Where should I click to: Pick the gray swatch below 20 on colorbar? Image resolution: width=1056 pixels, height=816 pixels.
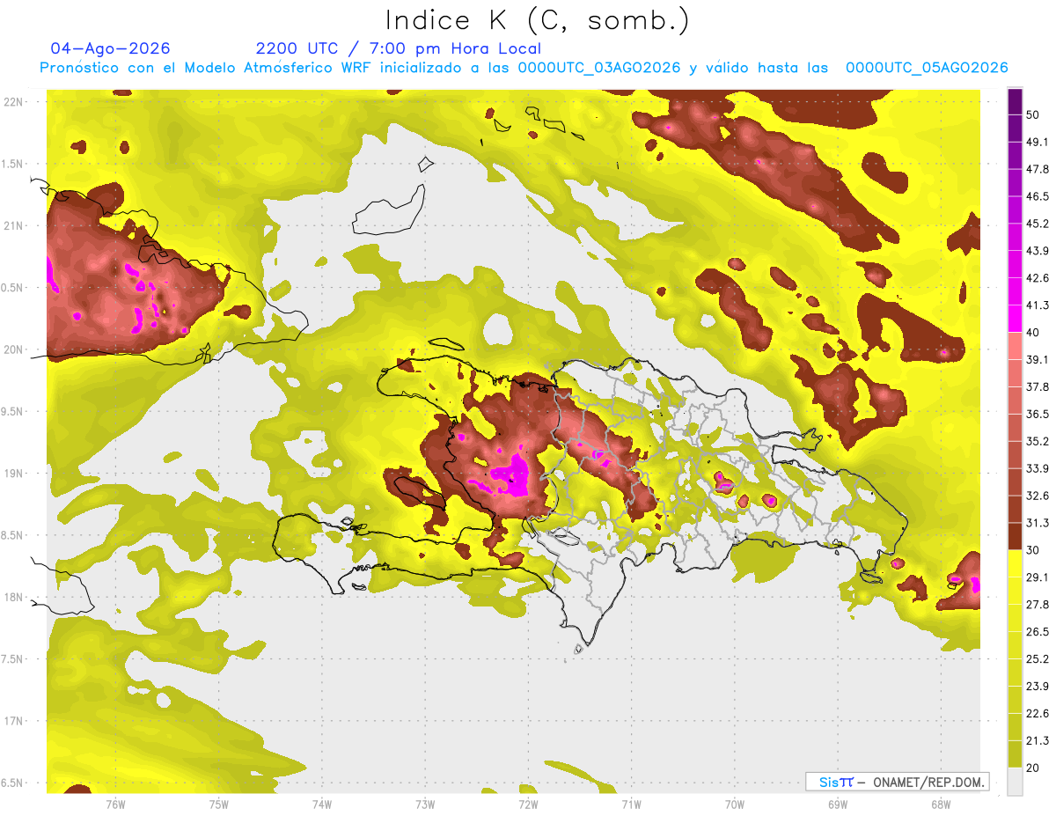click(1015, 781)
